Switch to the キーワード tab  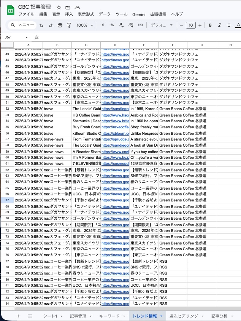coord(109,316)
